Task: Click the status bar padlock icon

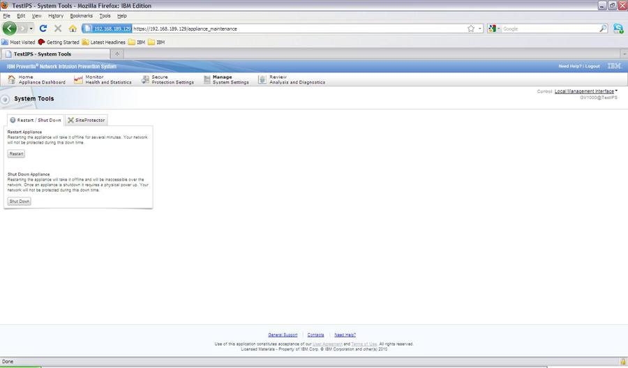Action: coord(623,362)
